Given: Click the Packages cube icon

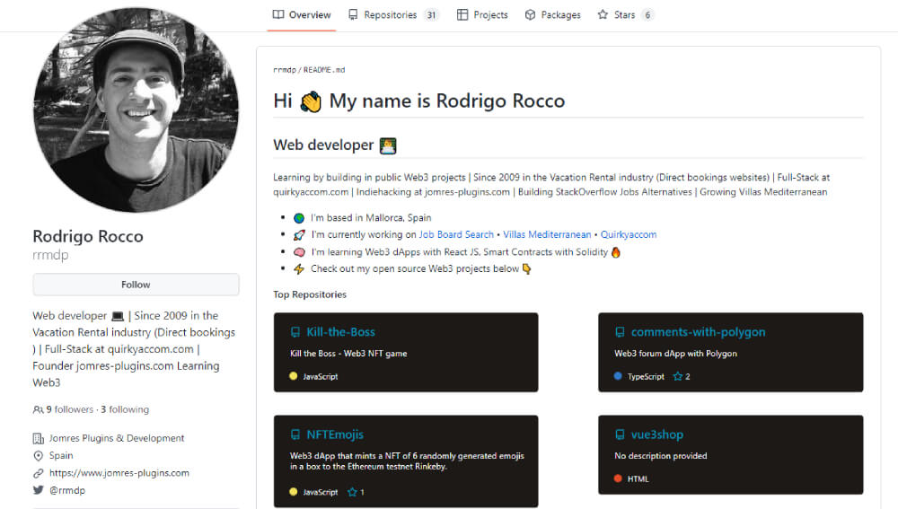Looking at the screenshot, I should tap(531, 15).
